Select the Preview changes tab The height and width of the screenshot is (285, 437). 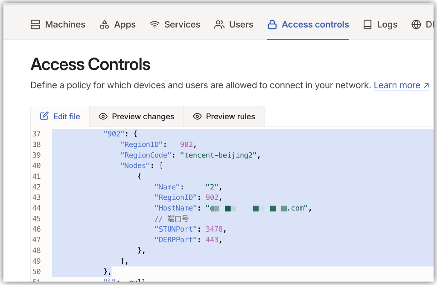(x=143, y=116)
